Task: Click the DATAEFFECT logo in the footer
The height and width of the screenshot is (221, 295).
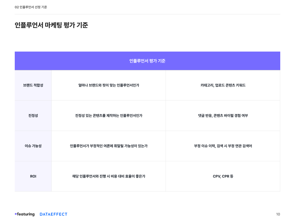Action: click(53, 214)
